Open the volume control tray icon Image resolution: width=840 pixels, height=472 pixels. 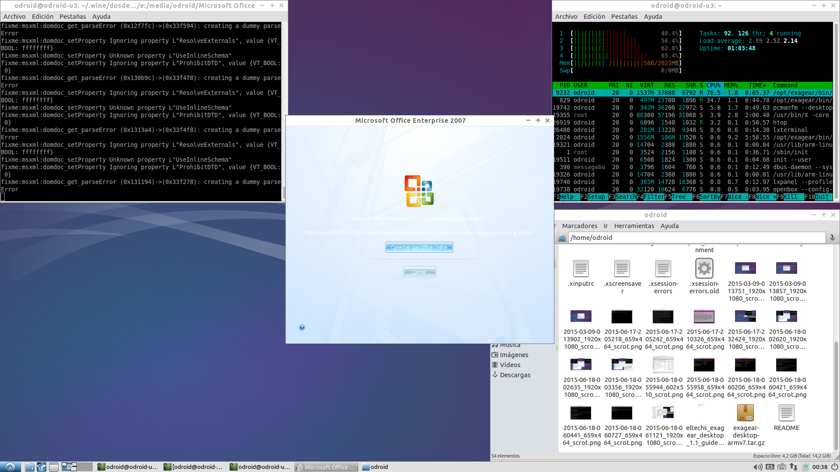[758, 467]
